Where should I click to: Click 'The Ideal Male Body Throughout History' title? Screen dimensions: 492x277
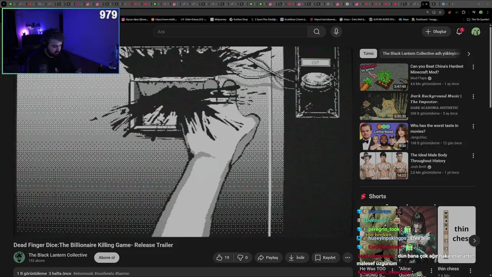pos(429,158)
